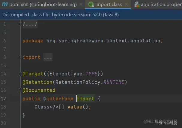Viewport: 182px width, 128px height.
Task: Click Class<?>[] return type
Action: [x=49, y=107]
